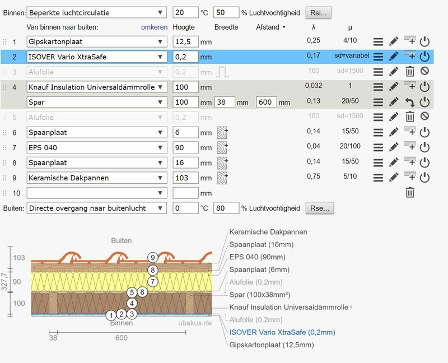Toggle power for Gipskartonplaat layer
The height and width of the screenshot is (363, 448).
point(424,41)
